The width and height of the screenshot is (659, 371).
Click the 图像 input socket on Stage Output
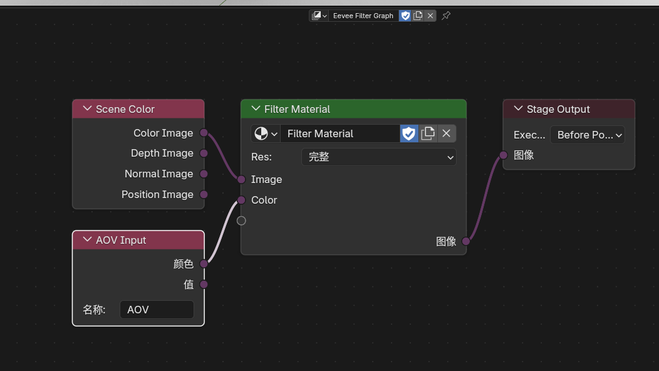tap(503, 155)
